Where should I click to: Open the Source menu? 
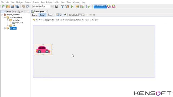tap(28, 2)
